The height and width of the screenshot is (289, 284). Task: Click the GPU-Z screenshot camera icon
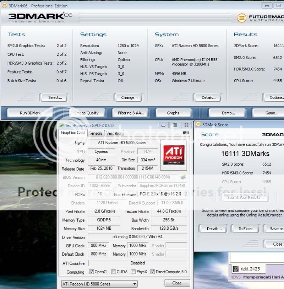(x=186, y=132)
